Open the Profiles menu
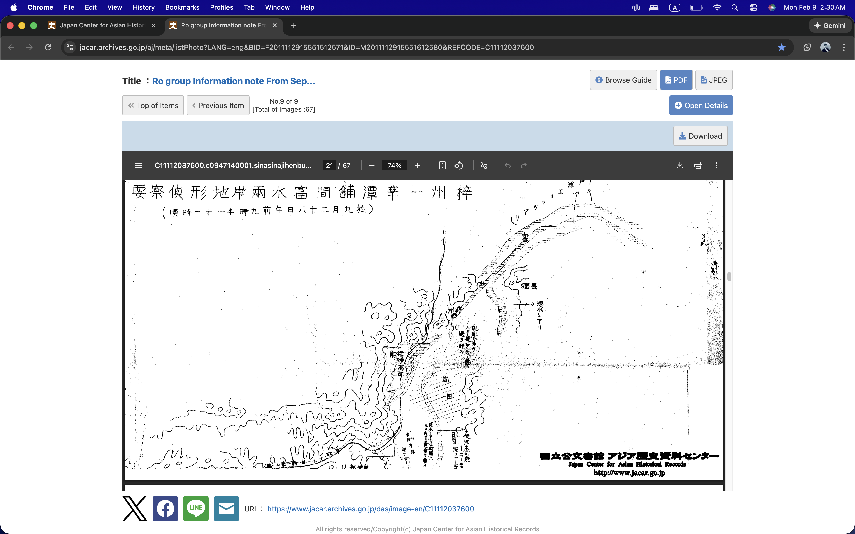Screen dimensions: 855x534 coord(222,7)
